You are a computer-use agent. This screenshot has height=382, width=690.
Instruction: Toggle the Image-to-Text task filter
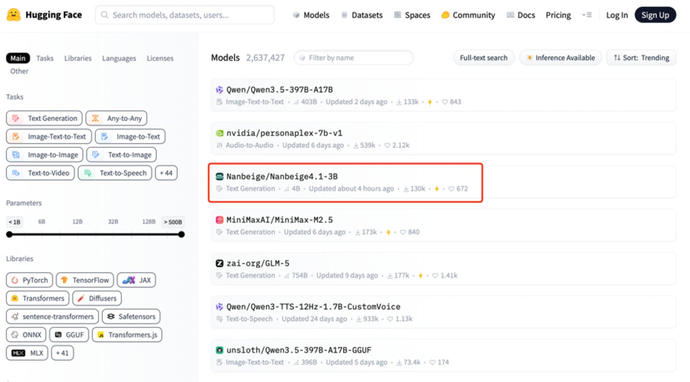[x=130, y=136]
